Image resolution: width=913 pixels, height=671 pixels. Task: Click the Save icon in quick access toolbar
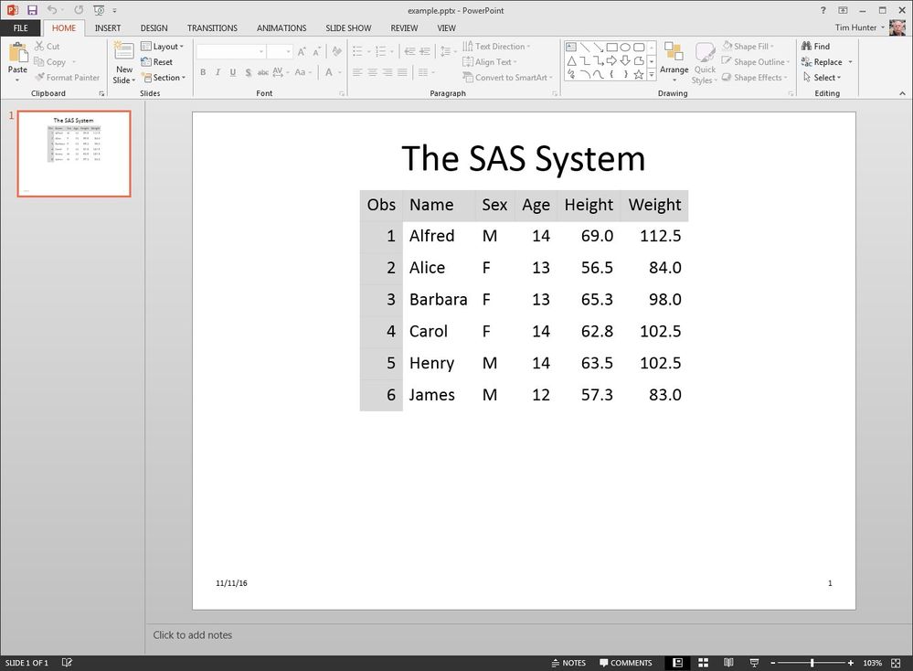[x=32, y=10]
